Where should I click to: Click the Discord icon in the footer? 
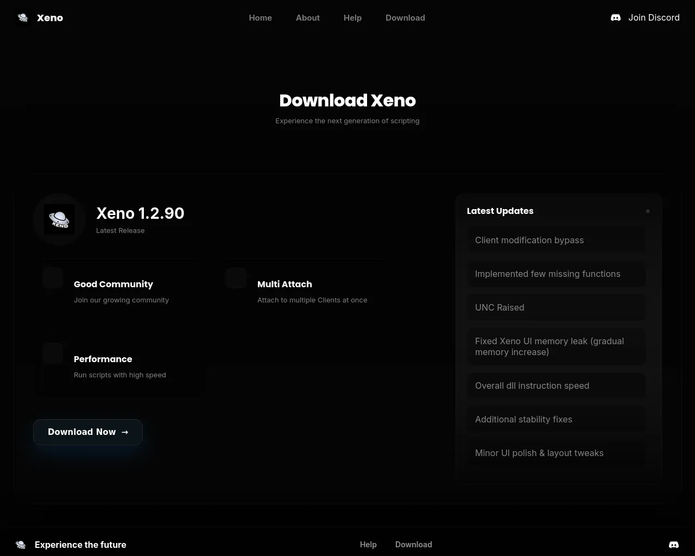tap(674, 545)
